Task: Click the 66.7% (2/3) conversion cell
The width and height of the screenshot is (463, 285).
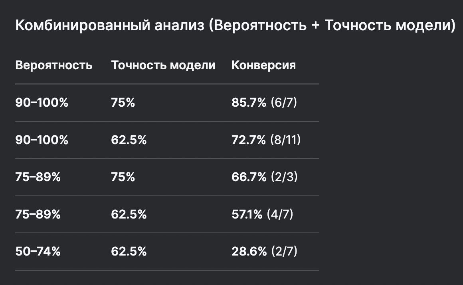Action: pyautogui.click(x=265, y=177)
